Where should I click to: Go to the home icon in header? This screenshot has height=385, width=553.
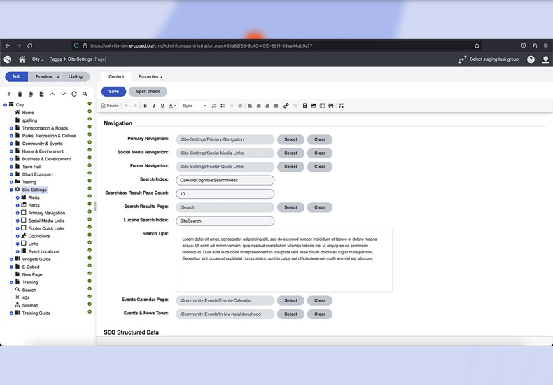[x=22, y=59]
